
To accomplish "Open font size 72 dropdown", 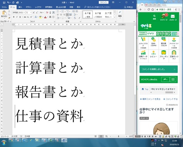I will click(x=31, y=12).
